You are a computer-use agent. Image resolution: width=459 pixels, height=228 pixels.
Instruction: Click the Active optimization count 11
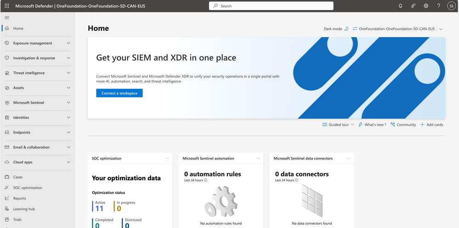[x=99, y=208]
